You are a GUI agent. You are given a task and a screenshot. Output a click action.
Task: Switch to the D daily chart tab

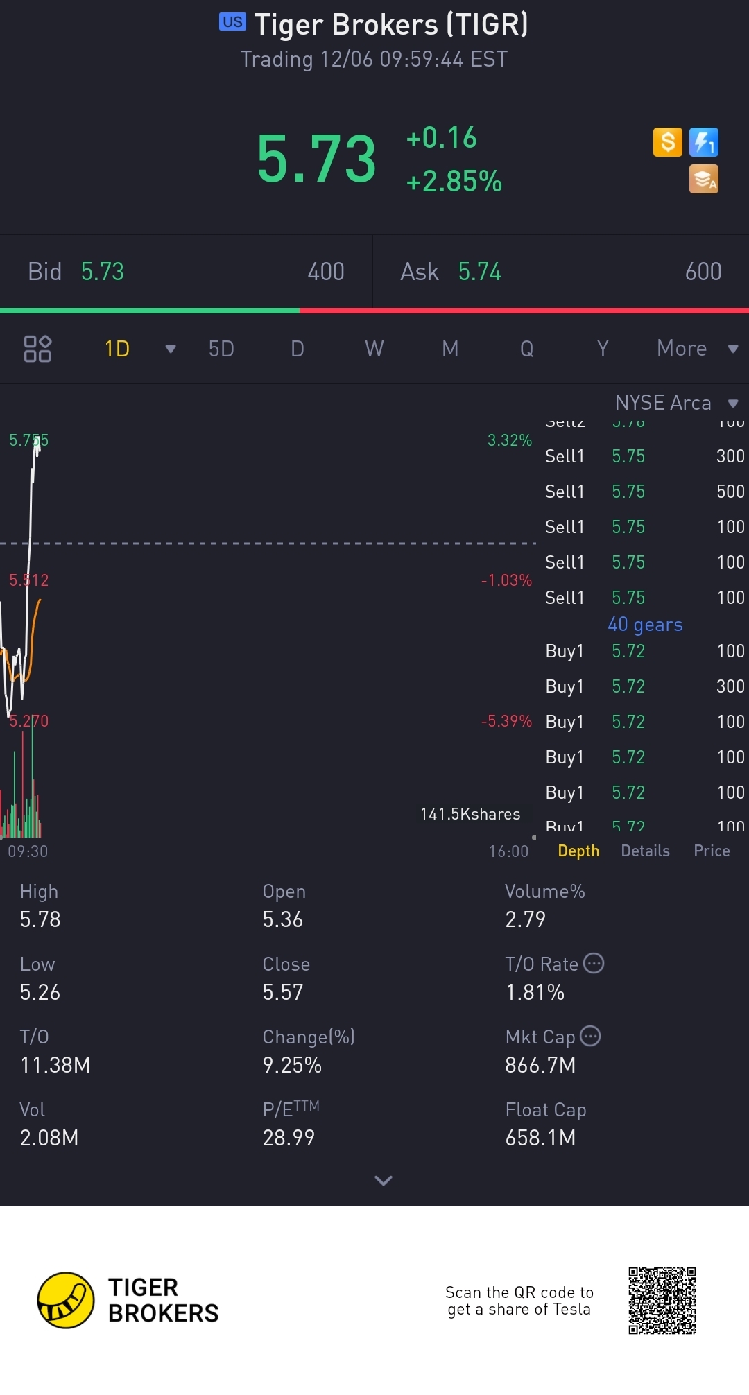pos(298,349)
